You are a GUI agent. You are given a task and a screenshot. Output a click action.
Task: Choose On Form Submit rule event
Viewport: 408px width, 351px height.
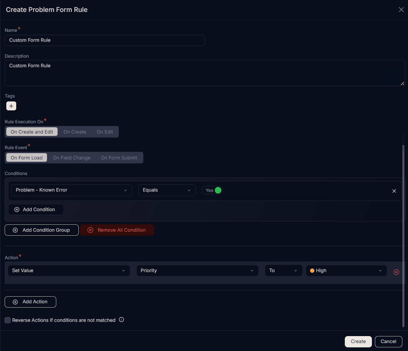click(x=119, y=158)
